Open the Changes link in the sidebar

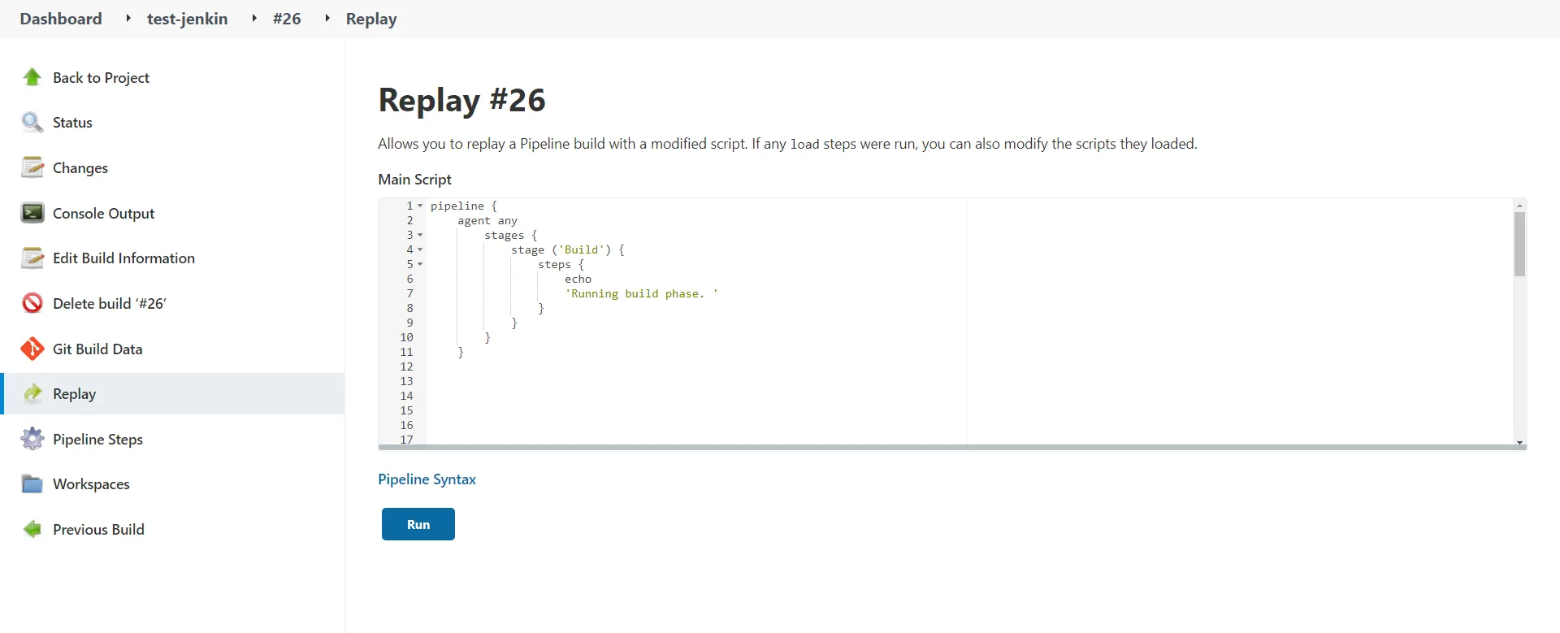click(80, 167)
